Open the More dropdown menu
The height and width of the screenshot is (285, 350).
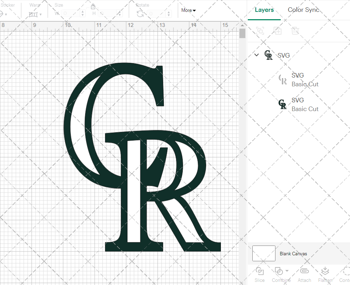(x=188, y=10)
